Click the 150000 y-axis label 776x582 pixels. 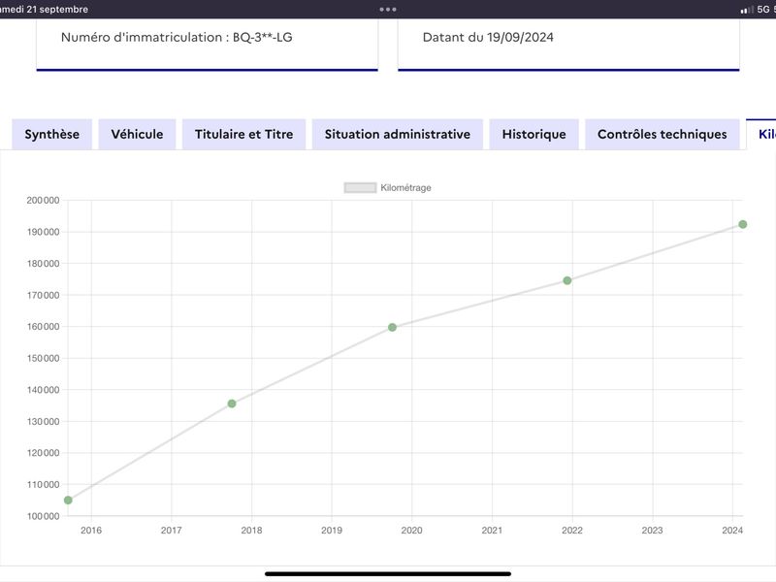pos(43,358)
